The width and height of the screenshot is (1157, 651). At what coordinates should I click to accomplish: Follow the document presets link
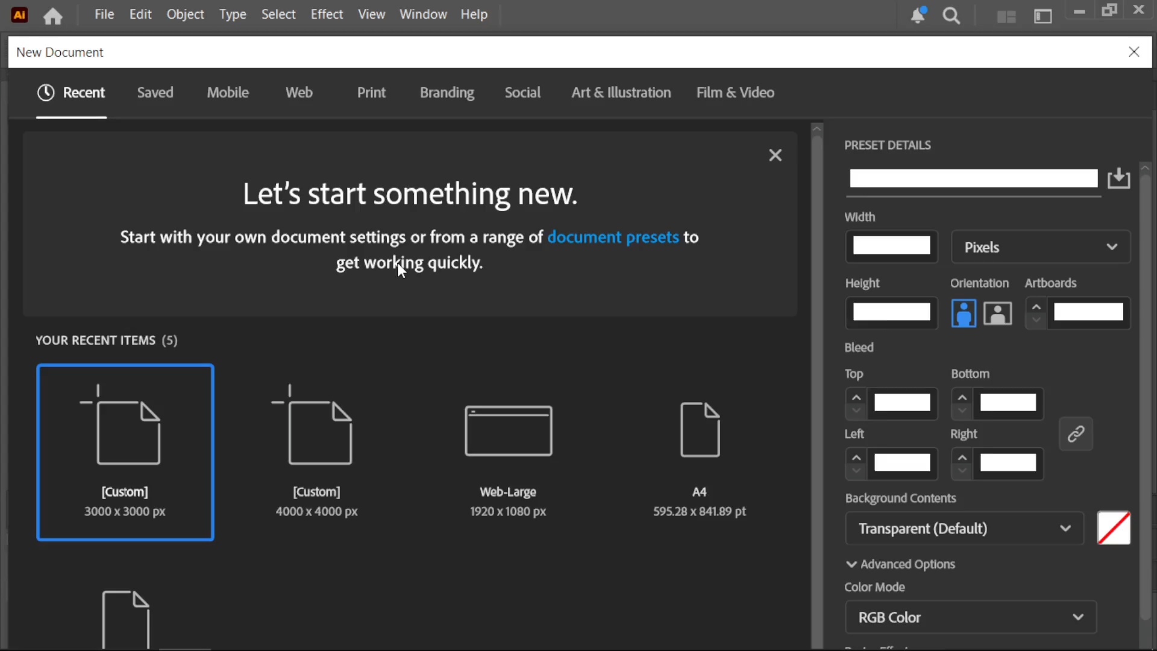[x=613, y=237]
